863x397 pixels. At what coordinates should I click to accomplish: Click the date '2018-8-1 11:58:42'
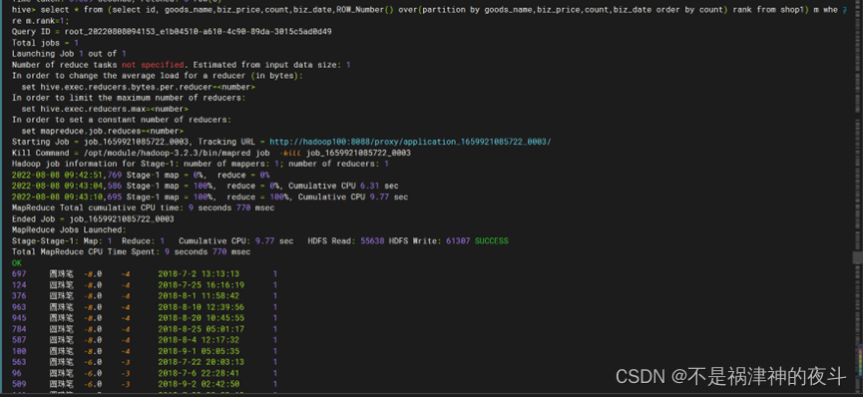[x=199, y=296]
